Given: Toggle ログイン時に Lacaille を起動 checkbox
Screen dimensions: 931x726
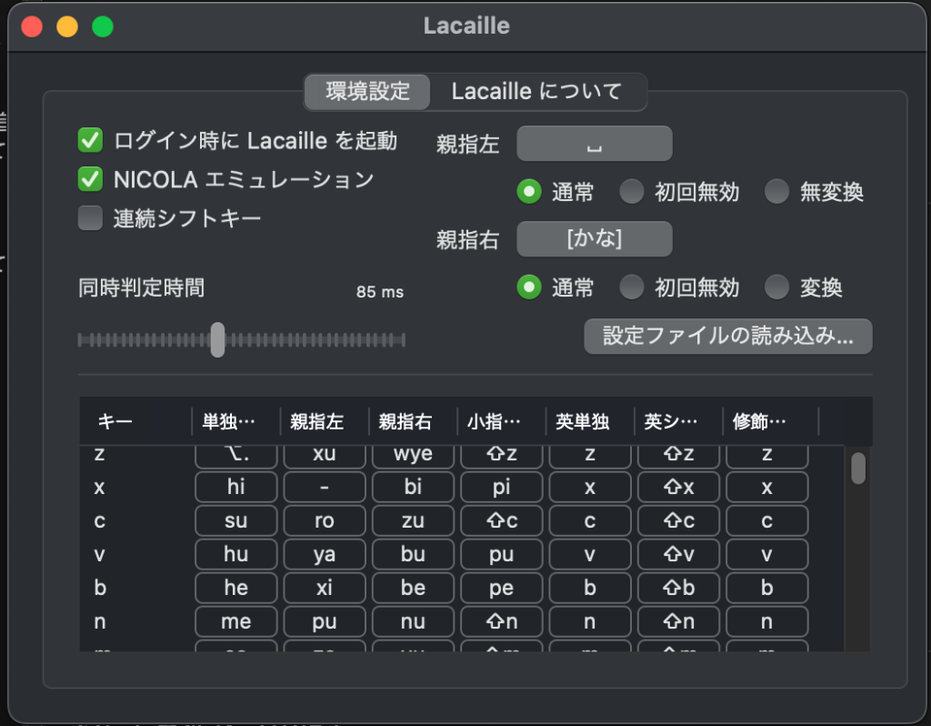Looking at the screenshot, I should click(90, 141).
